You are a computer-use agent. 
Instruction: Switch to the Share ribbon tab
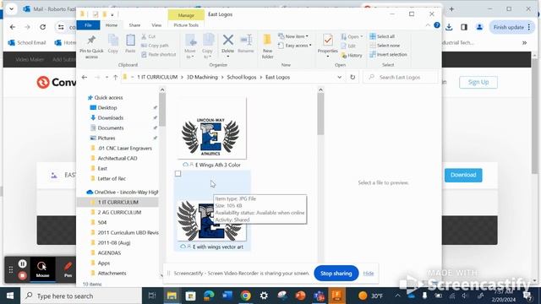(134, 25)
